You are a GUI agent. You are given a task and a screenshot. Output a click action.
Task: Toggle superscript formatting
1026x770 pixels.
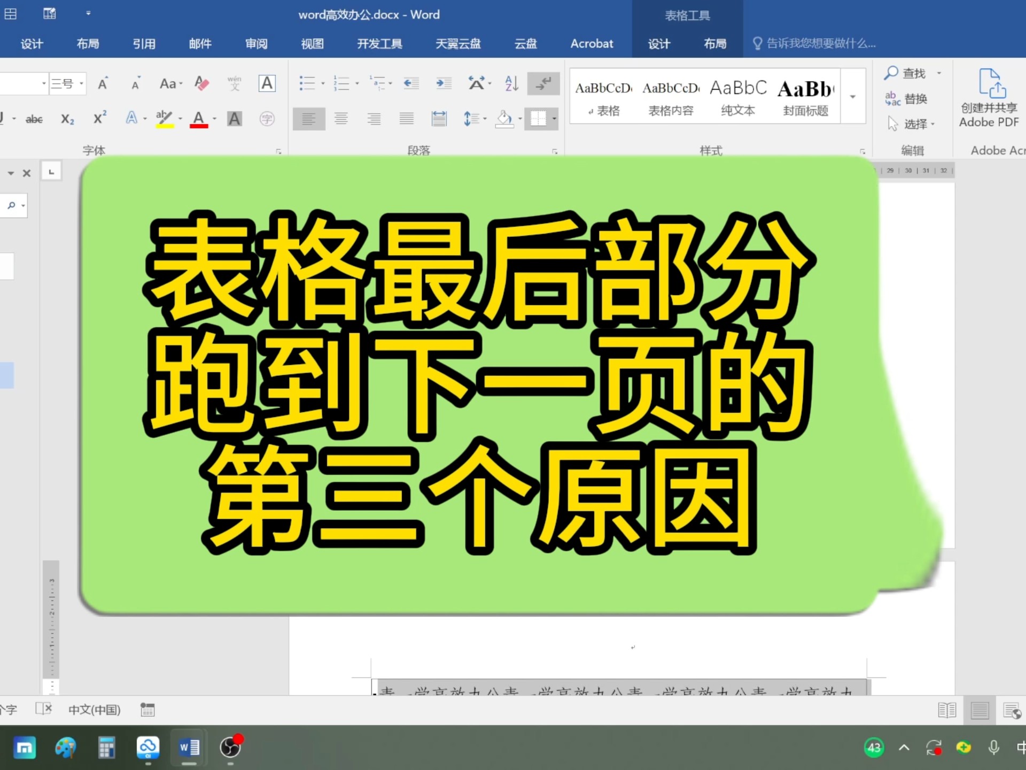(x=99, y=119)
